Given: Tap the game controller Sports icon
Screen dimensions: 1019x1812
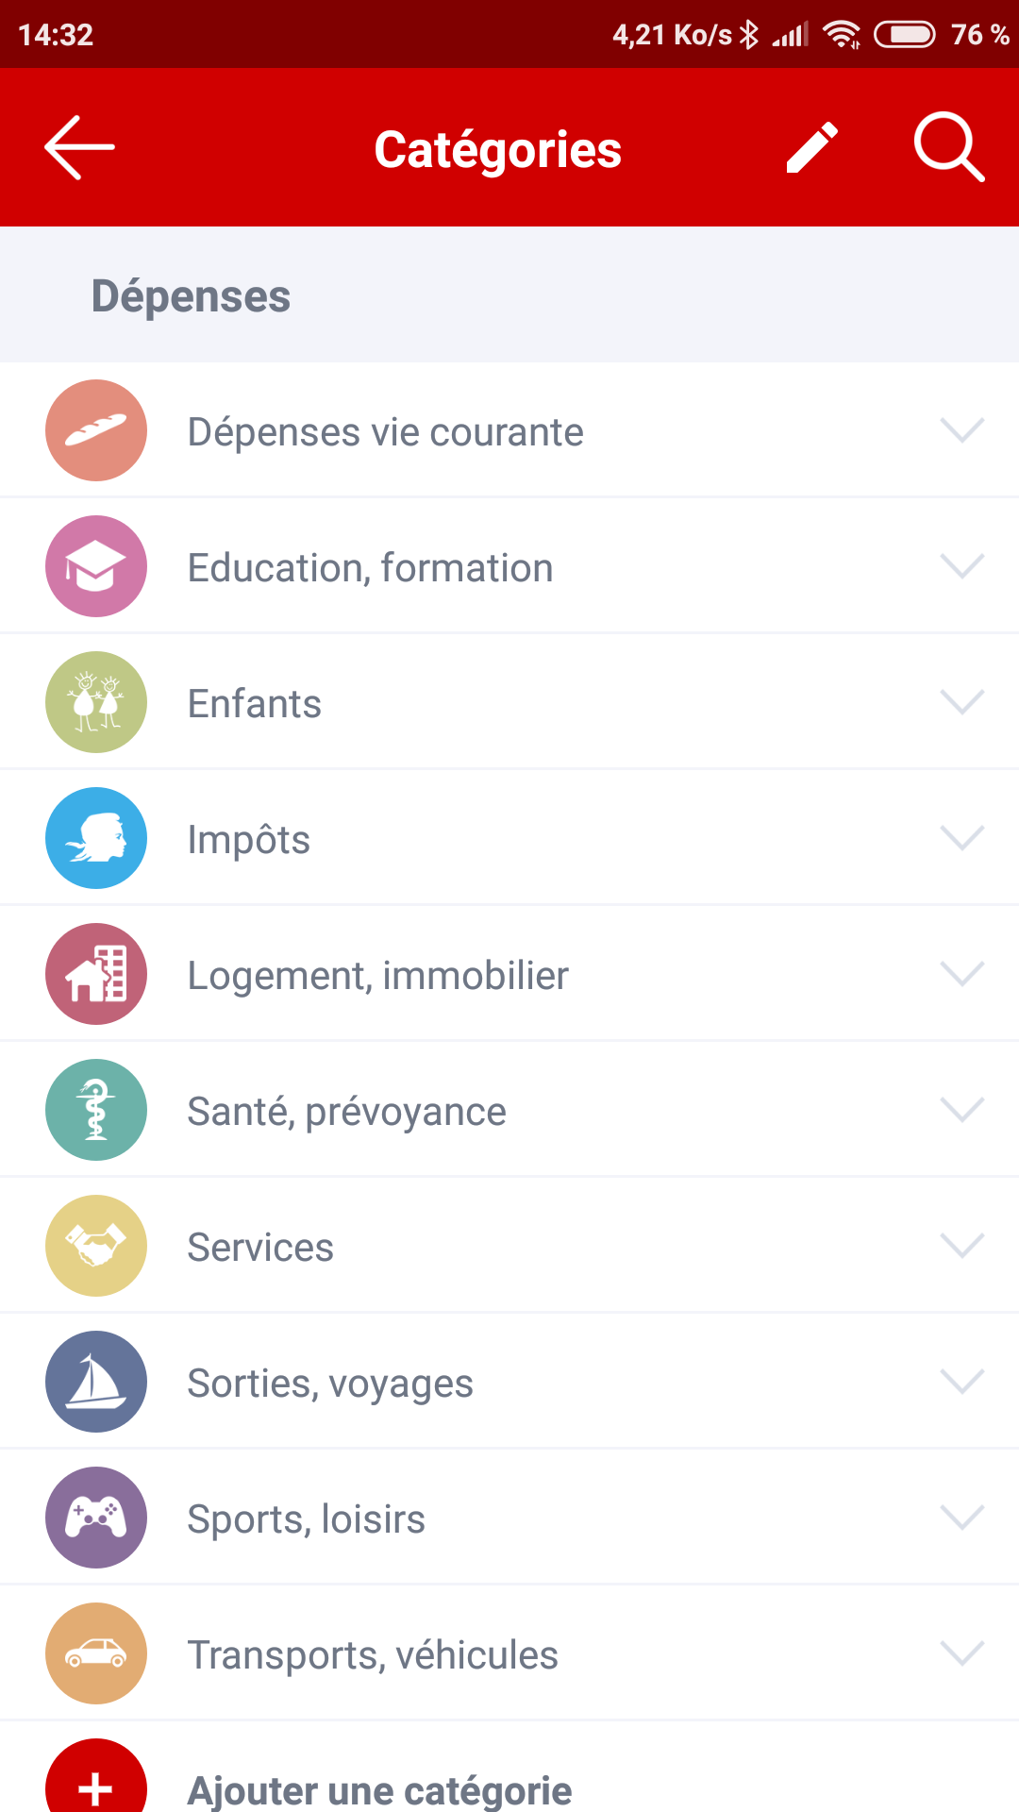Looking at the screenshot, I should [96, 1518].
